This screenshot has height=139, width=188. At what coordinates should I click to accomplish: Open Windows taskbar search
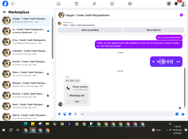tap(11, 130)
